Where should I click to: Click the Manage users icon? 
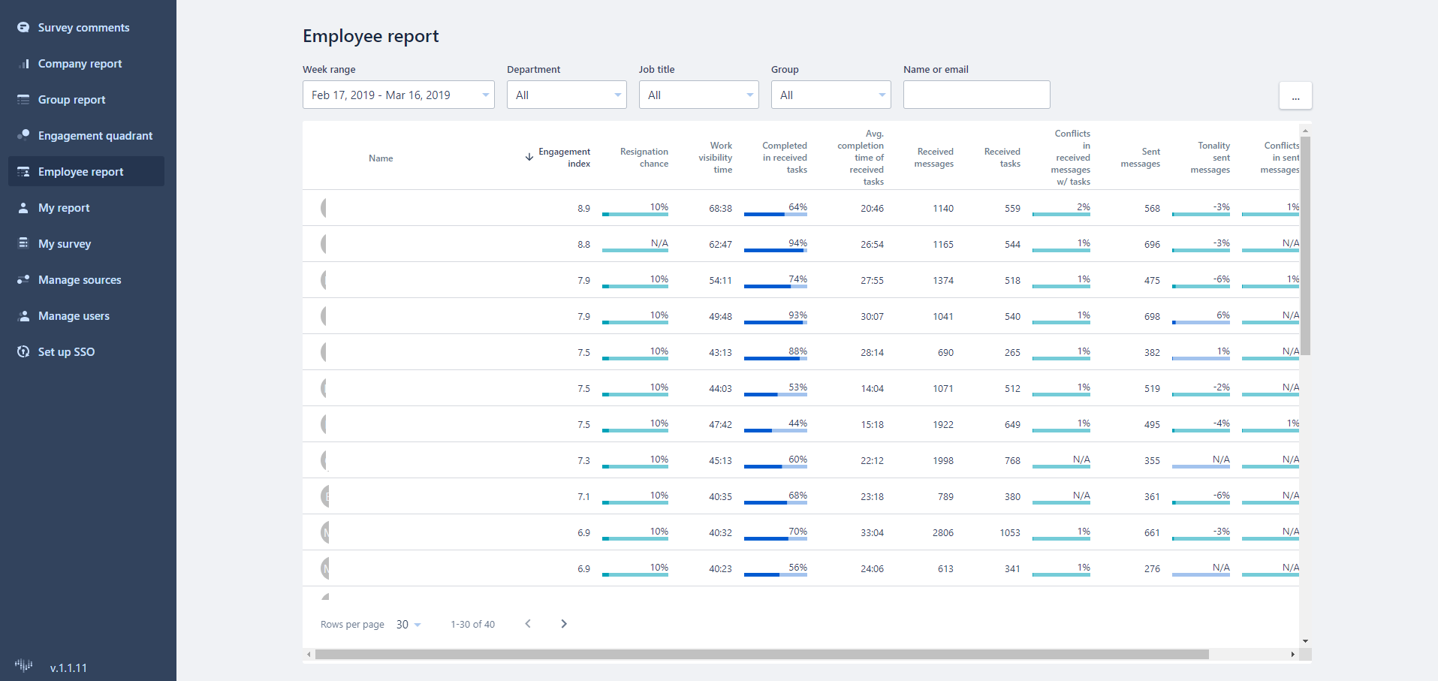pyautogui.click(x=23, y=316)
